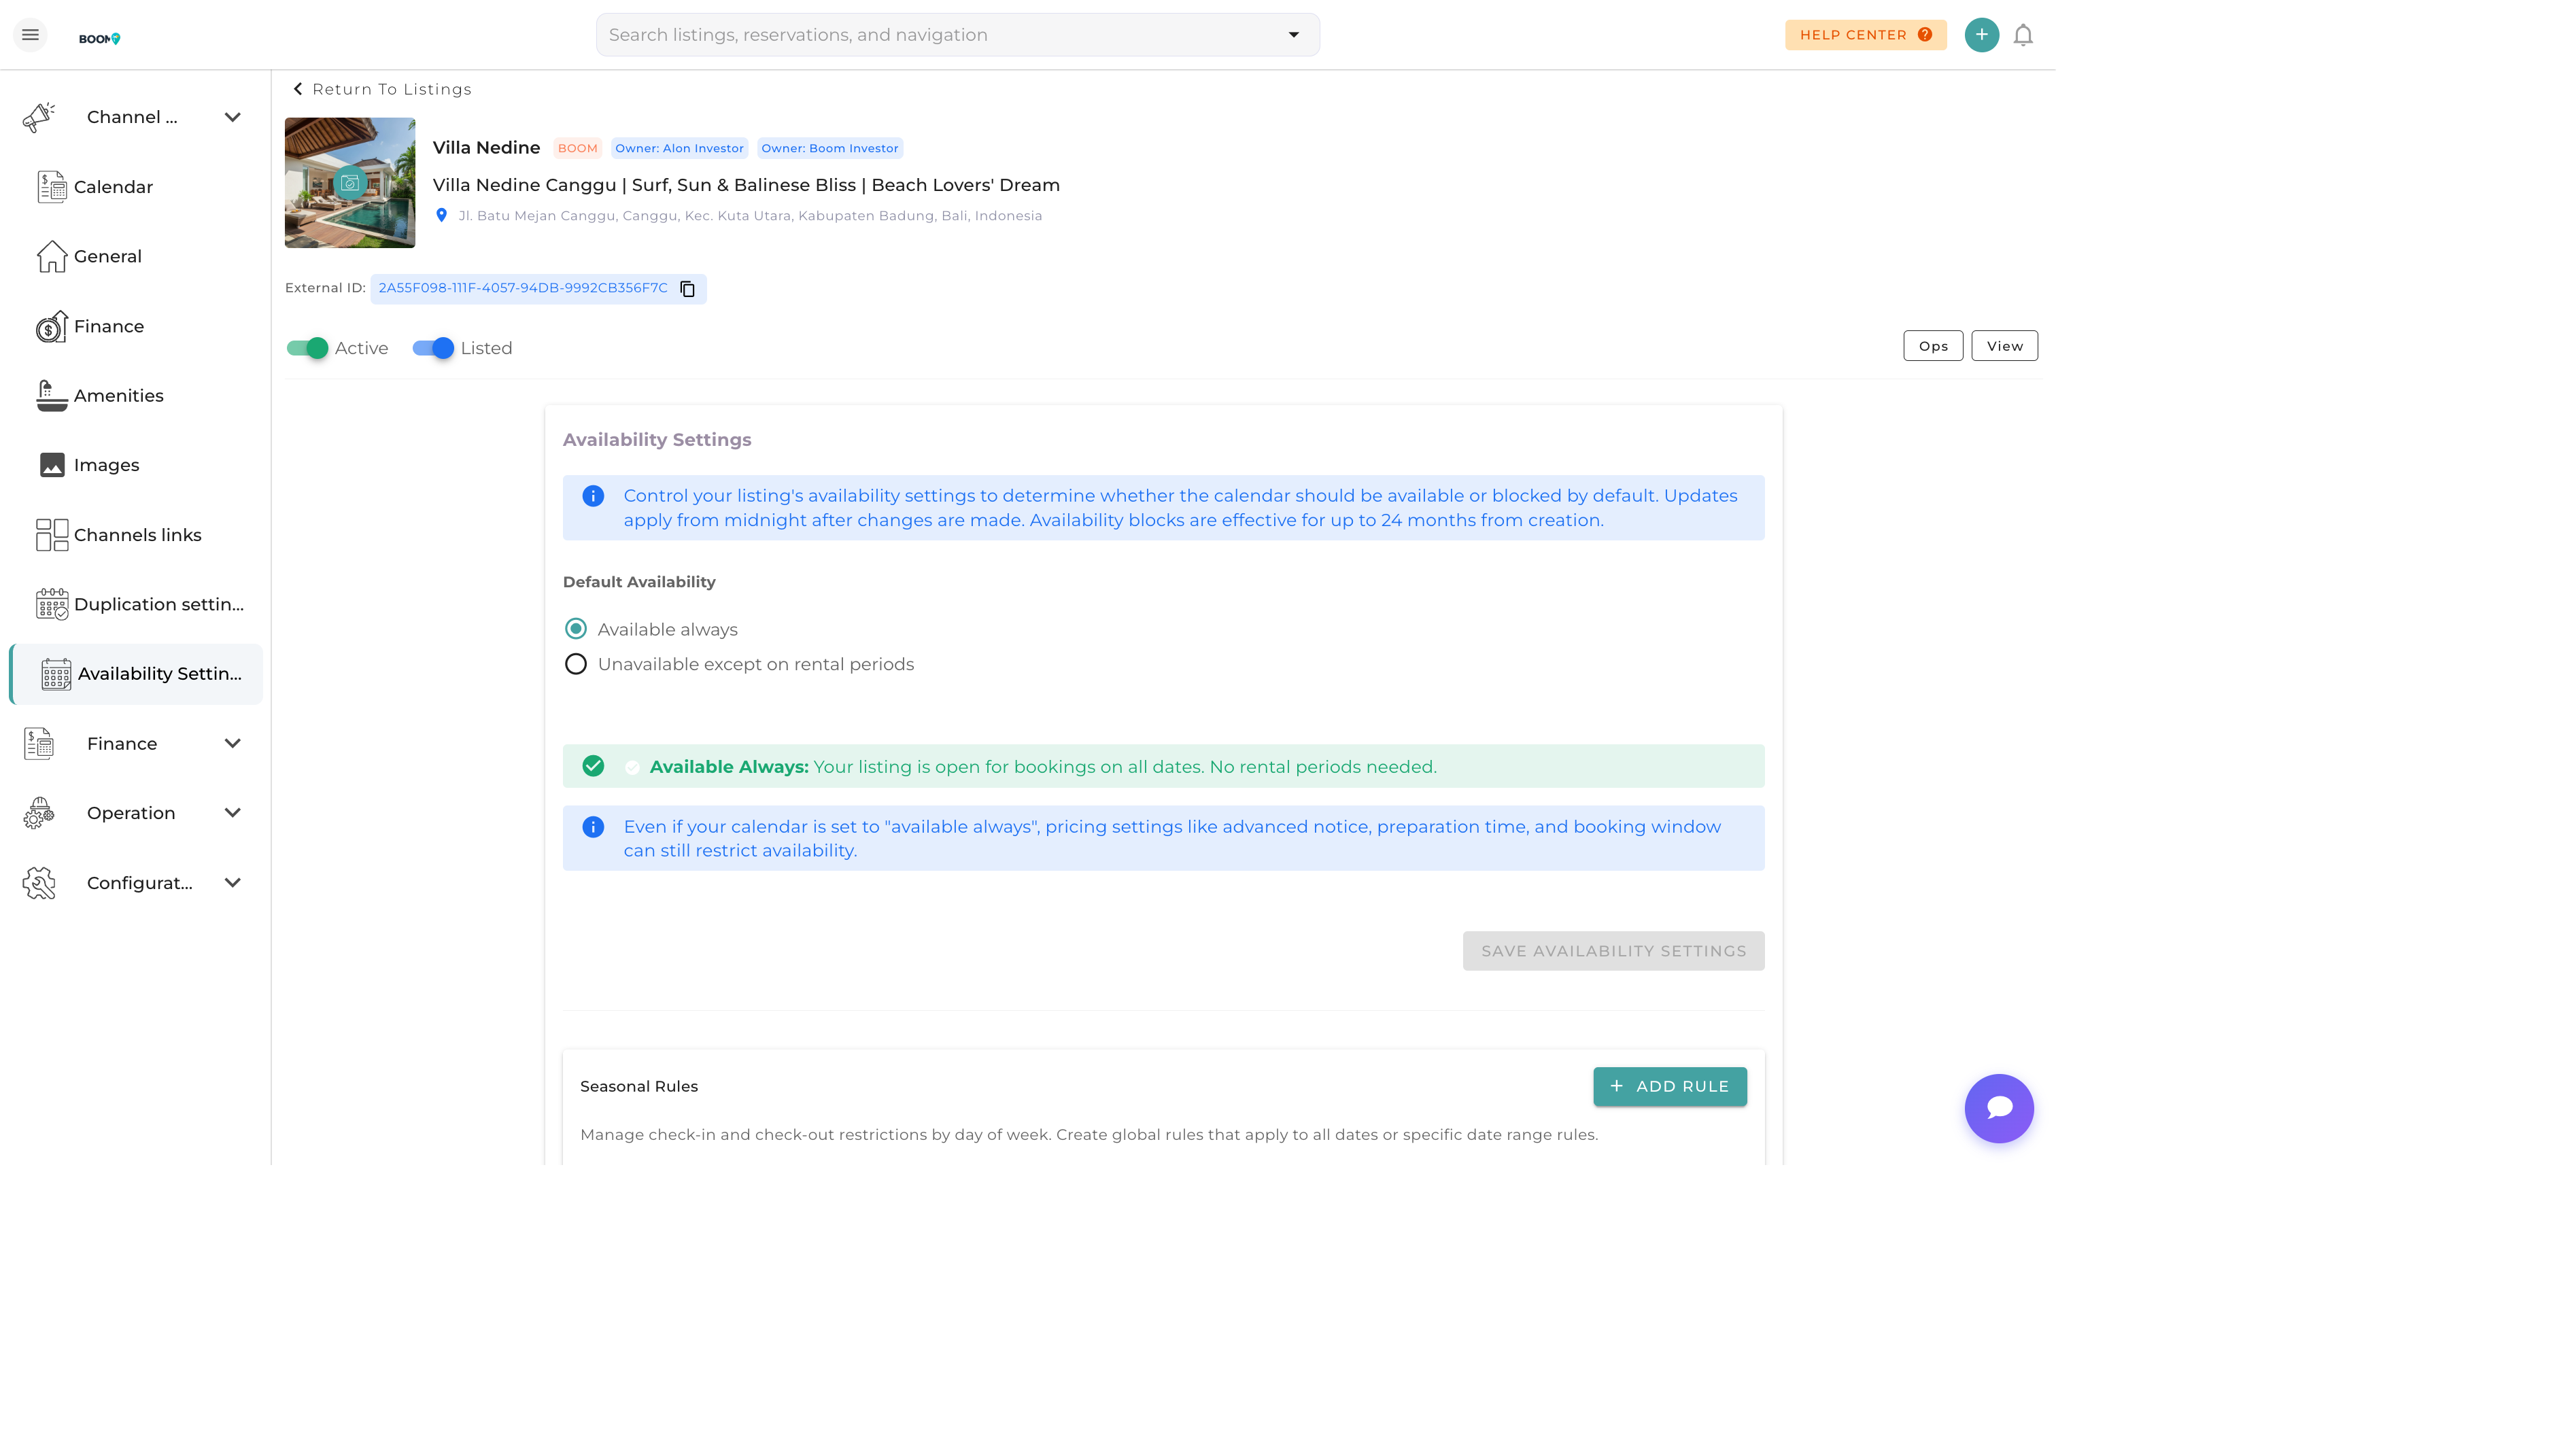The height and width of the screenshot is (1456, 2570).
Task: Open the Calendar menu item
Action: pyautogui.click(x=112, y=187)
